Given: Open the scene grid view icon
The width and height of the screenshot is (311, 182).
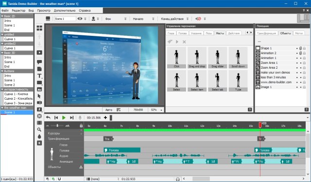Looking at the screenshot, I should (39, 28).
